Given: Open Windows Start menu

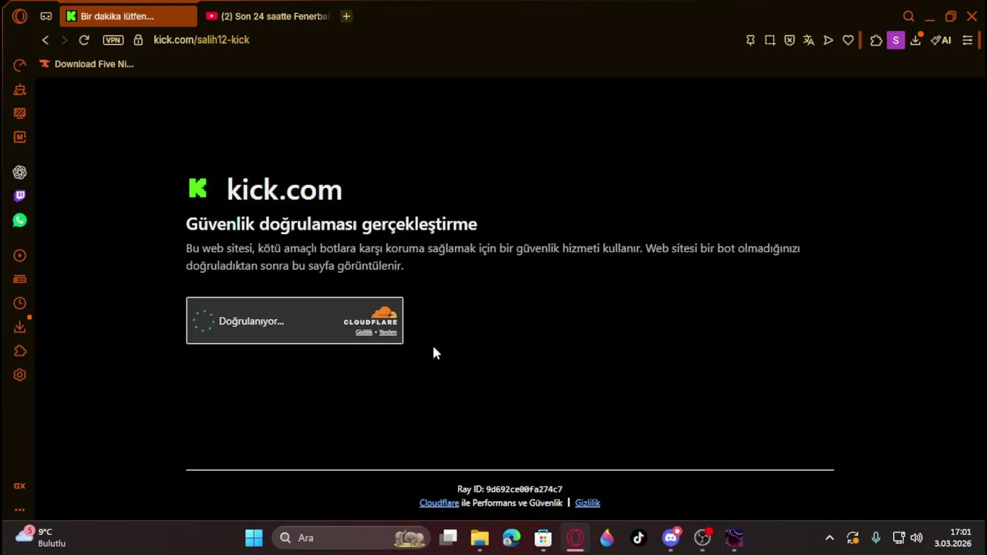Looking at the screenshot, I should point(254,538).
